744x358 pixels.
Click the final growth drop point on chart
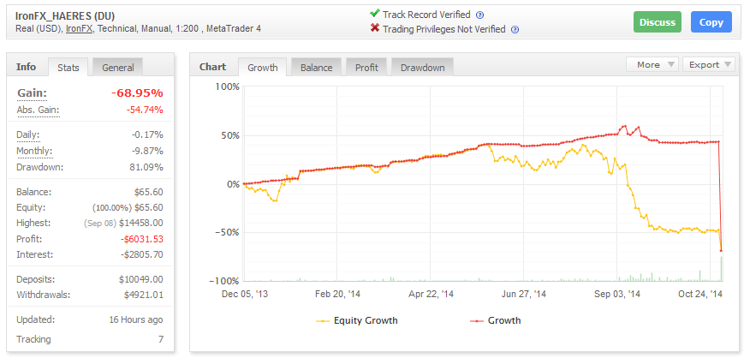click(x=722, y=251)
